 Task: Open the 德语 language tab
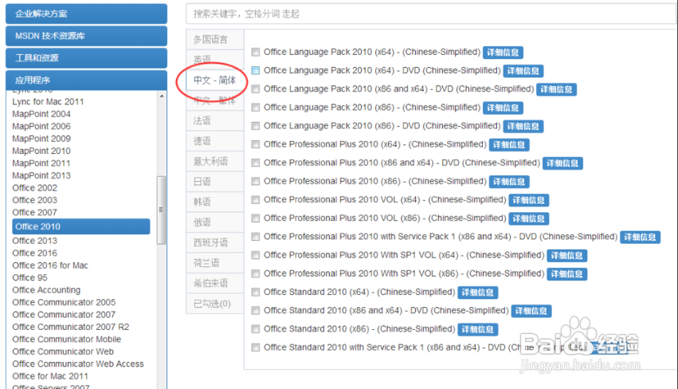pos(215,141)
